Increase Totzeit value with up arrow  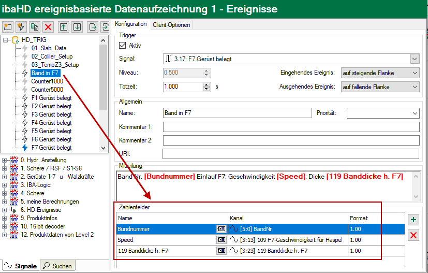click(x=206, y=84)
